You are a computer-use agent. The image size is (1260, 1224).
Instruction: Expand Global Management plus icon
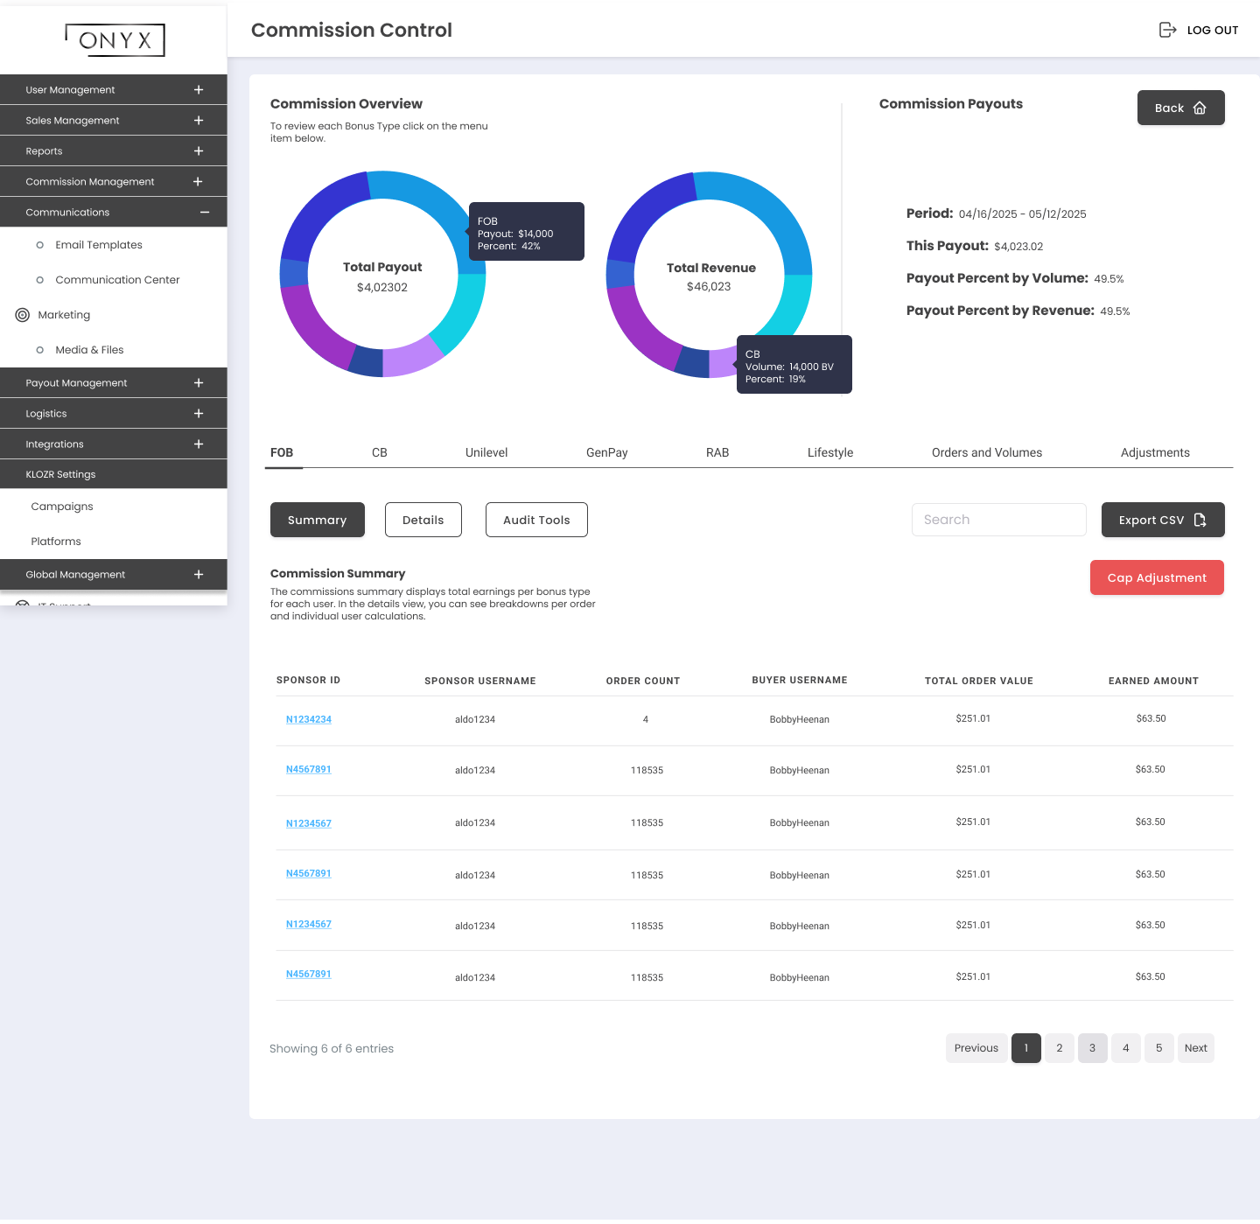pyautogui.click(x=199, y=575)
